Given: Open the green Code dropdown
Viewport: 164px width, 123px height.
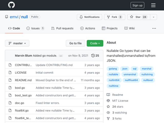Looking at the screenshot, I should pos(95,43).
